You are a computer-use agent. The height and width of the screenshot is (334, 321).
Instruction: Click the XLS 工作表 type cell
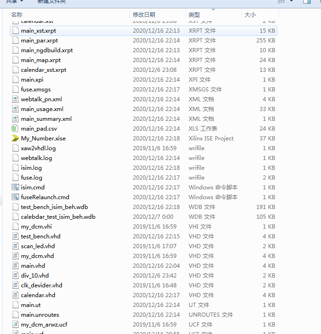203,129
